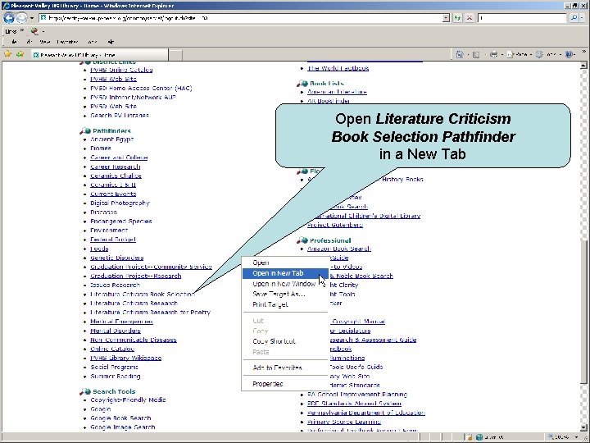Click the Pathfinders section icon
This screenshot has width=590, height=443.
[x=85, y=130]
